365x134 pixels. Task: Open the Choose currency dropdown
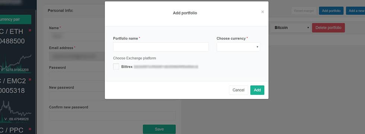click(x=238, y=47)
